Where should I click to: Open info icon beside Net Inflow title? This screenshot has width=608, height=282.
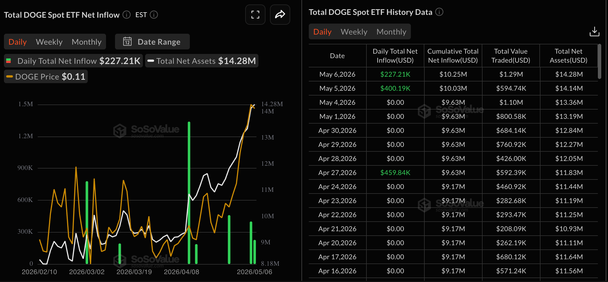pos(127,15)
